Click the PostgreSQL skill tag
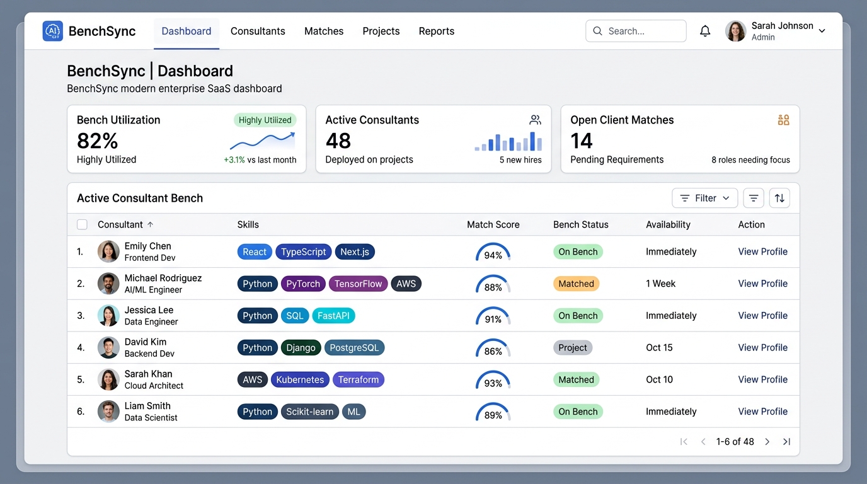This screenshot has height=484, width=867. click(354, 347)
